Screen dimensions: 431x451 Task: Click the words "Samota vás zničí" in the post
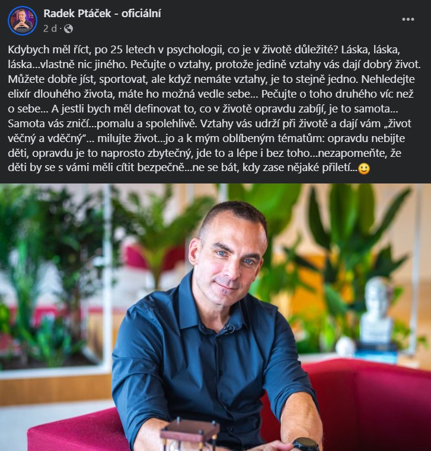pyautogui.click(x=49, y=123)
